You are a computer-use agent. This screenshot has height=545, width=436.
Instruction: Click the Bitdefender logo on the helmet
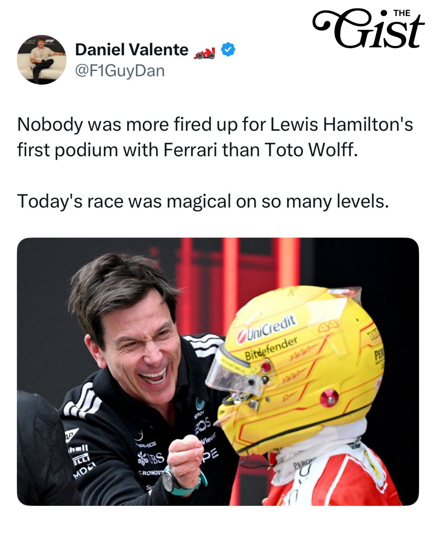271,349
